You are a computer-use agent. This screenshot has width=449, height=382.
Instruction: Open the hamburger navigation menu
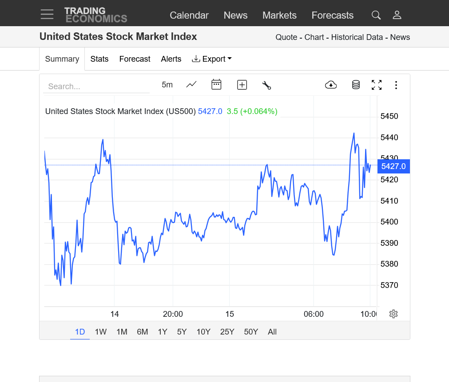pos(47,15)
